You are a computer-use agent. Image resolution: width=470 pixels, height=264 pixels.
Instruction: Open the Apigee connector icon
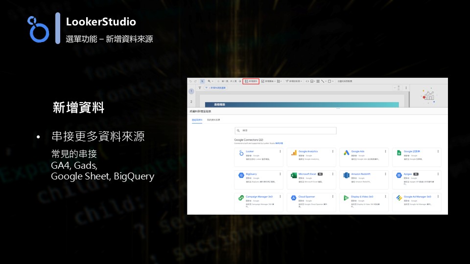tap(399, 176)
